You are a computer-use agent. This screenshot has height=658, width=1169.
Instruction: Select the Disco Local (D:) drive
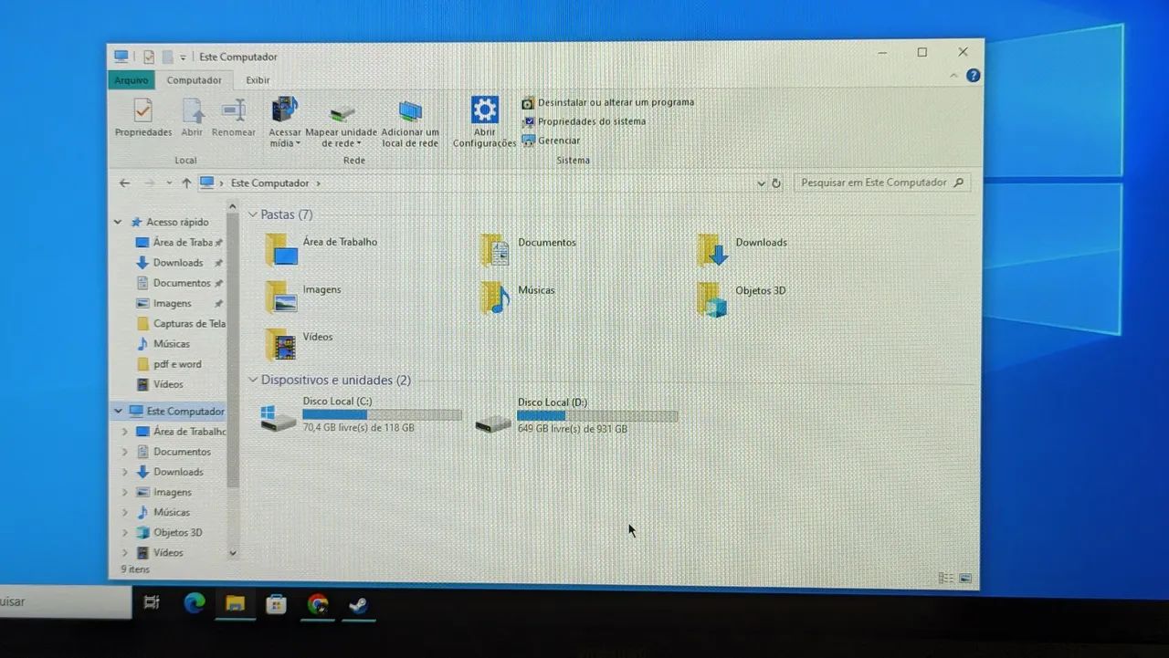pyautogui.click(x=576, y=416)
